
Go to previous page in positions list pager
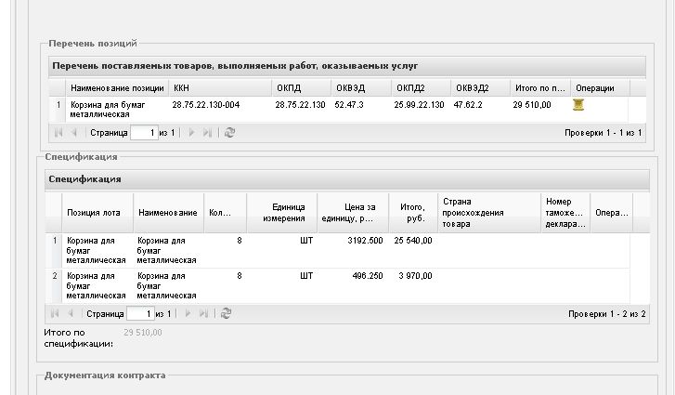74,133
